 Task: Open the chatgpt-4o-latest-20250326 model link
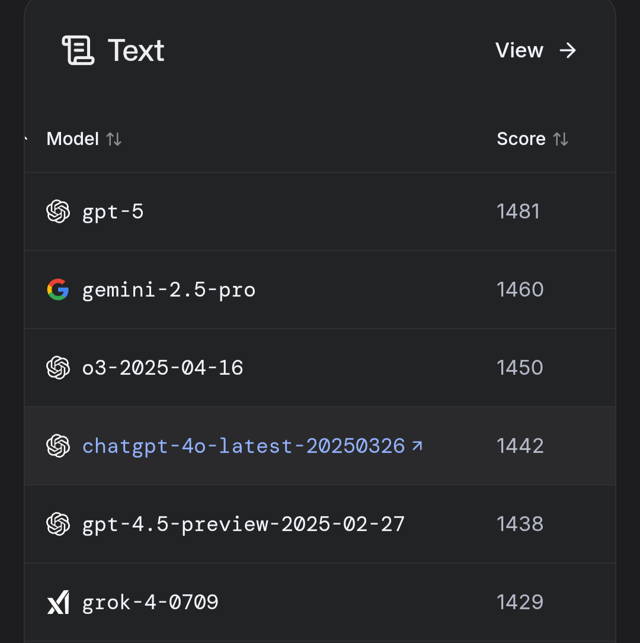(x=244, y=446)
